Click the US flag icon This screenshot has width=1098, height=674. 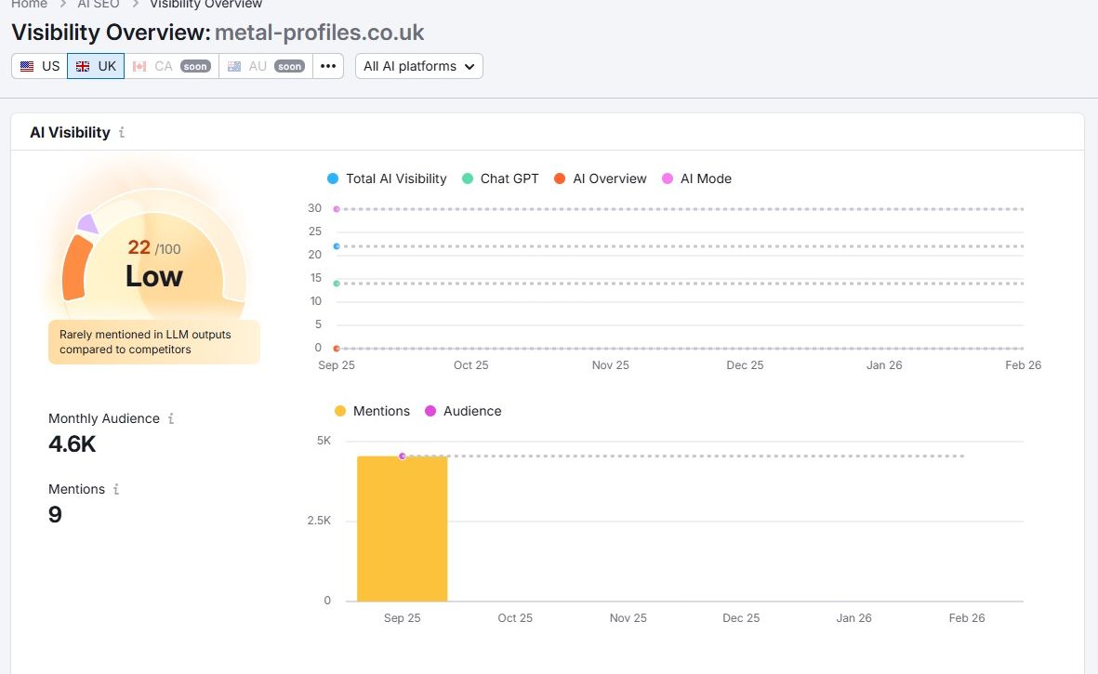click(x=27, y=66)
